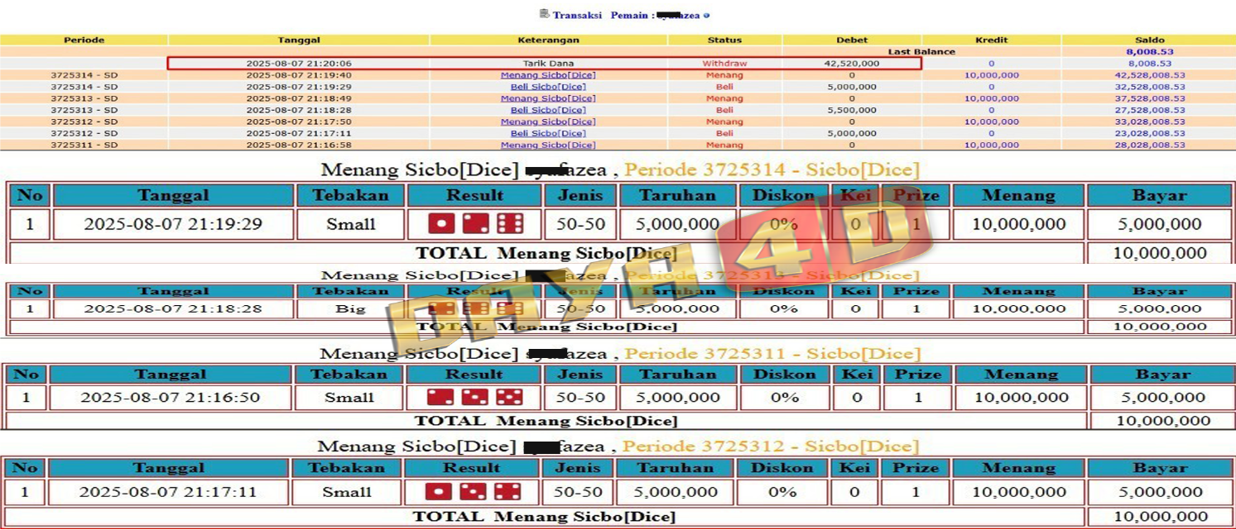Image resolution: width=1236 pixels, height=530 pixels.
Task: Open Menang Sicbo[Dice] link dated 21:18:49
Action: point(547,98)
